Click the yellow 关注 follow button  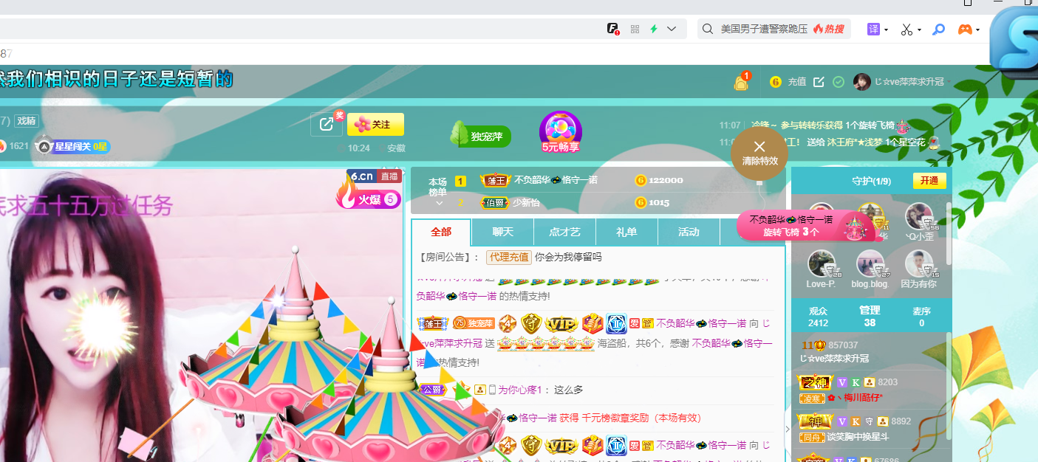click(x=375, y=125)
